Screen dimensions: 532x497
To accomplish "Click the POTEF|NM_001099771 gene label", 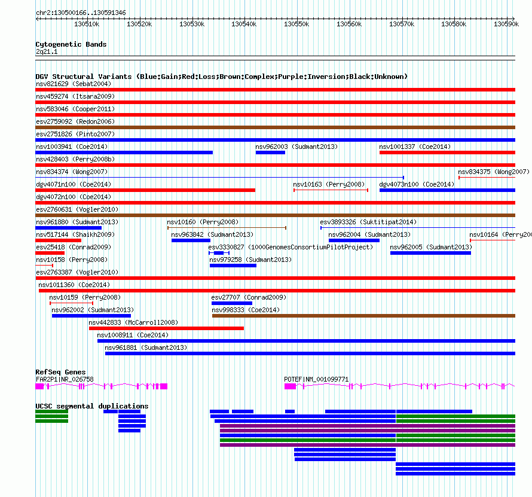I will [316, 379].
